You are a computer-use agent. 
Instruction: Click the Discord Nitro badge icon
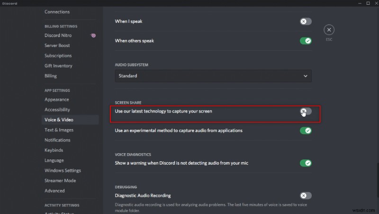(93, 36)
